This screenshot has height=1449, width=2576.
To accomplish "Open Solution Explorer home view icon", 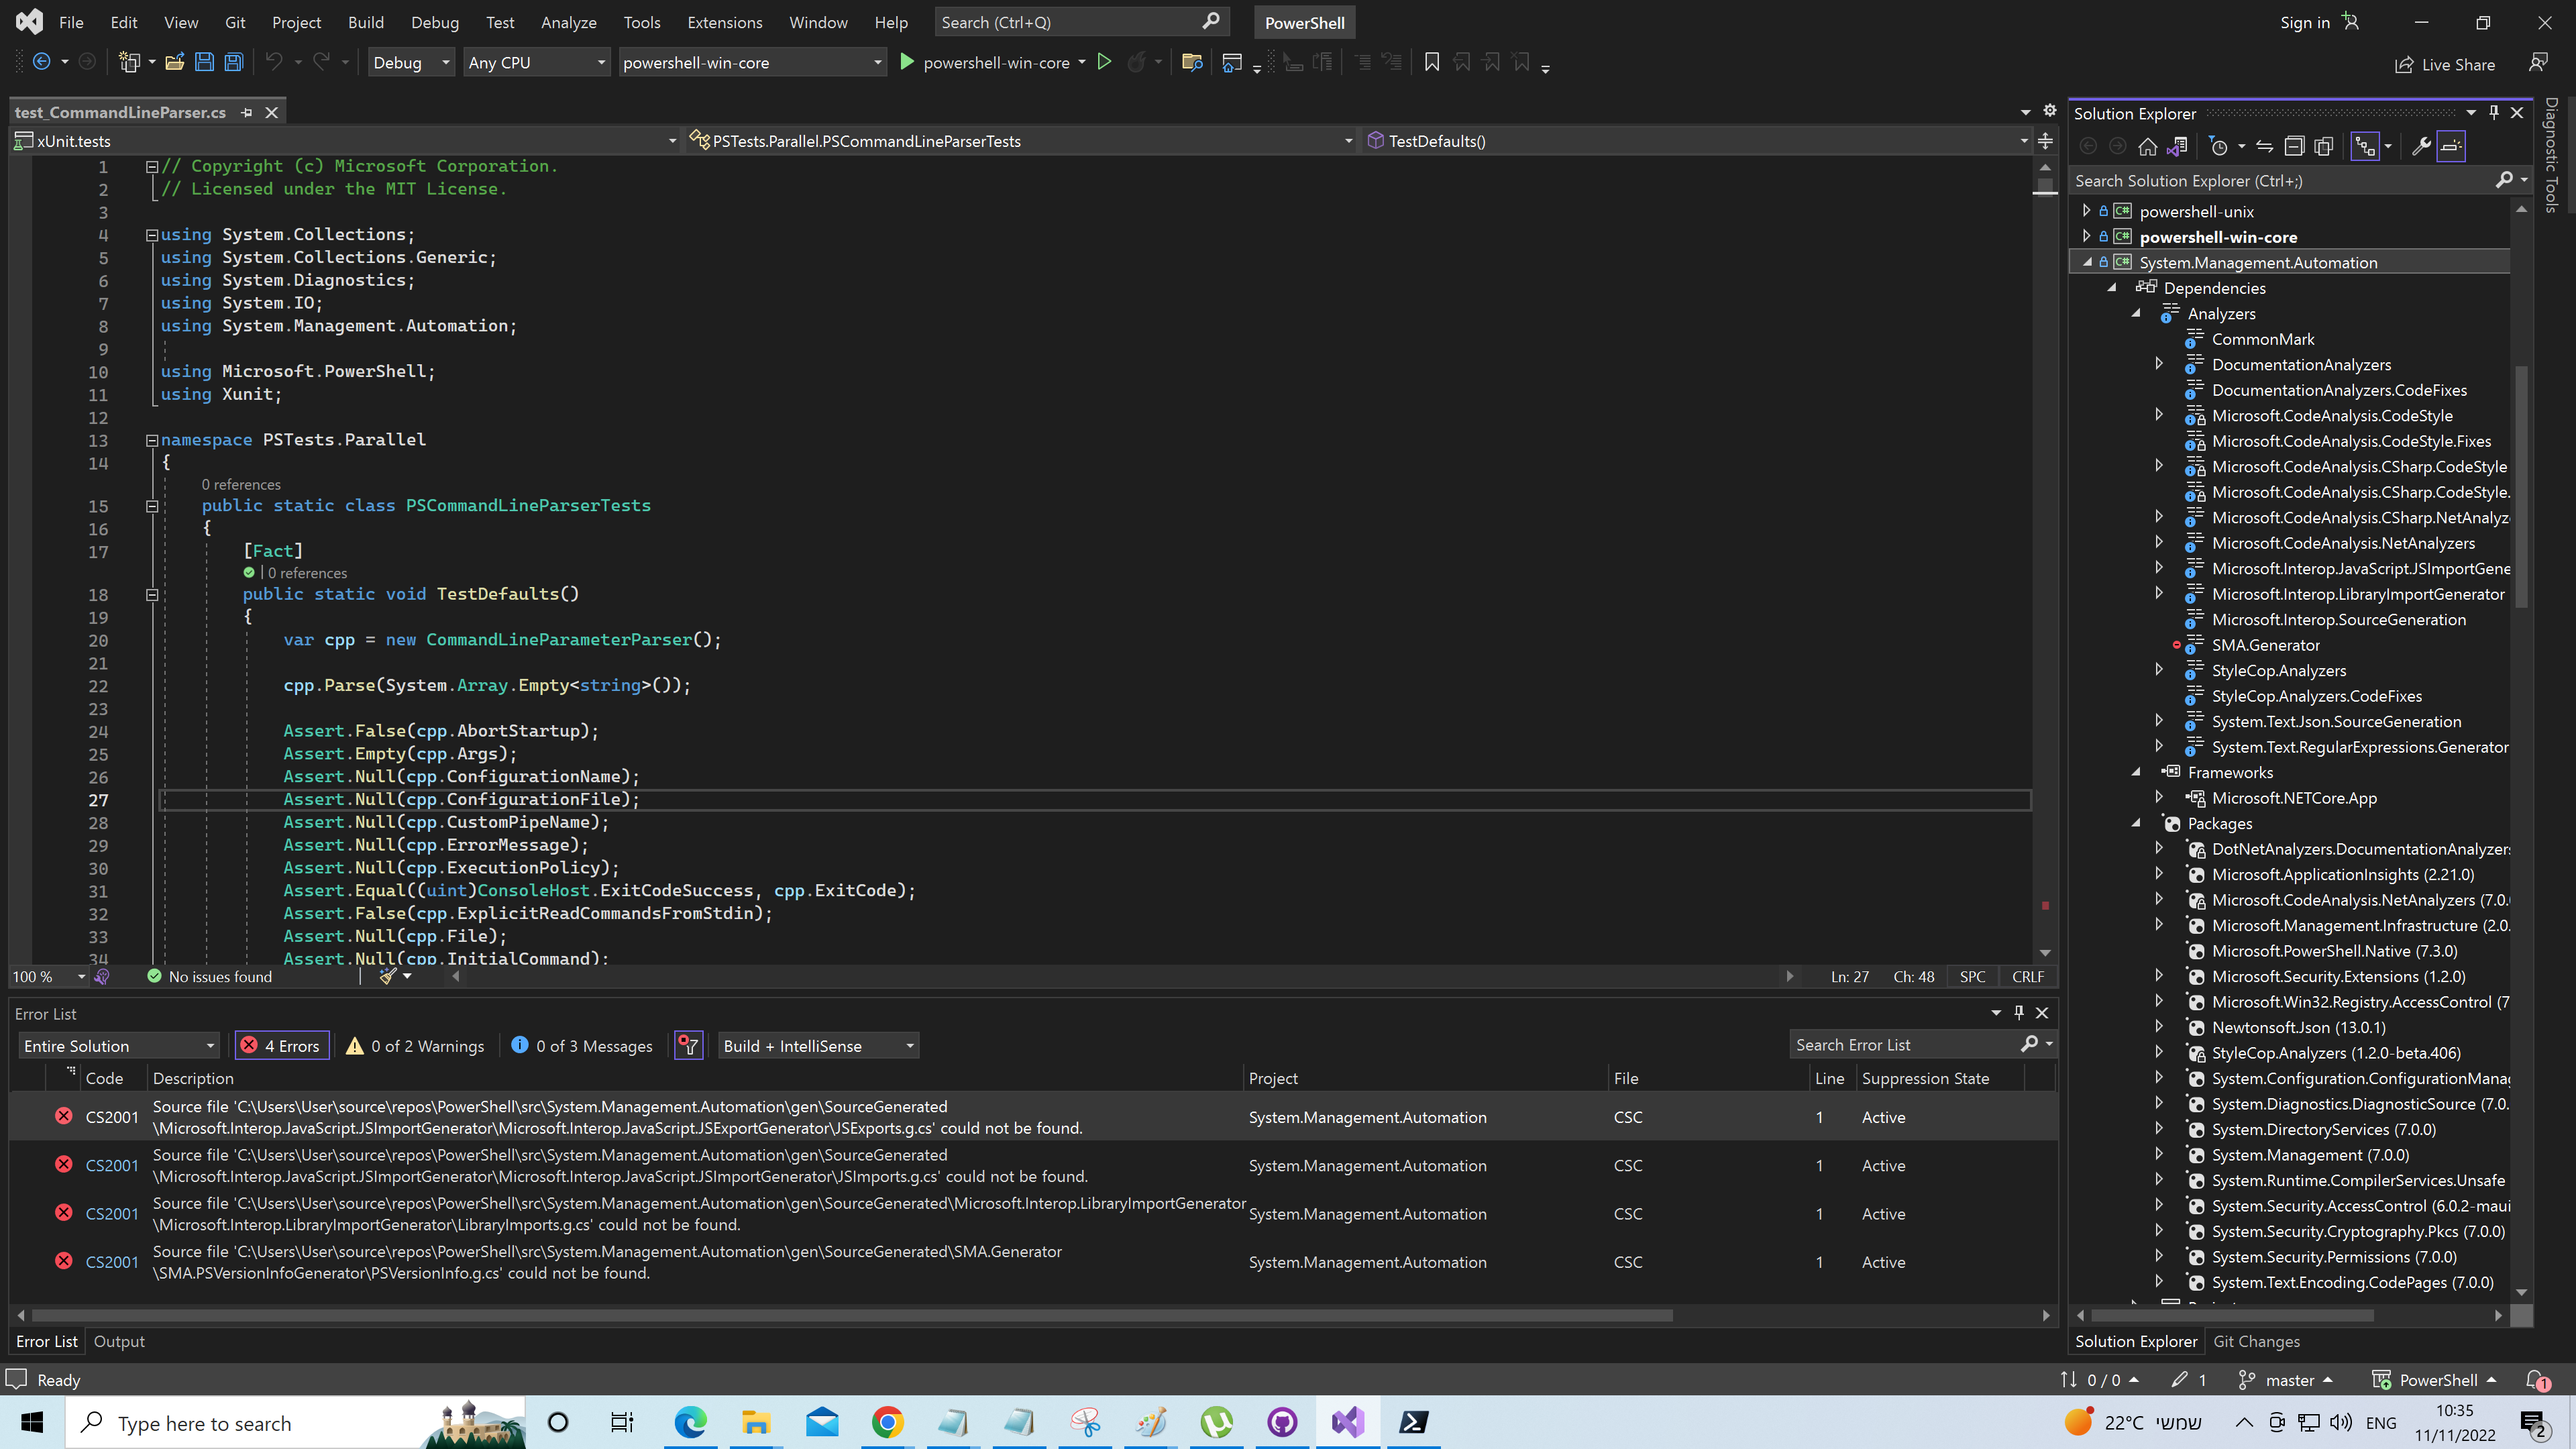I will [2148, 146].
